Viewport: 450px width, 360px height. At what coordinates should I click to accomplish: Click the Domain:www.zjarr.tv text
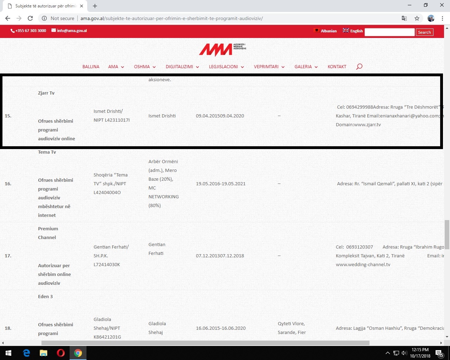click(358, 125)
